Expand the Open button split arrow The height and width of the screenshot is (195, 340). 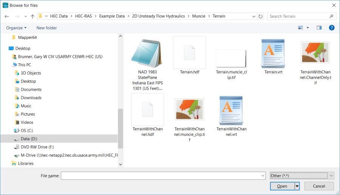tap(297, 186)
